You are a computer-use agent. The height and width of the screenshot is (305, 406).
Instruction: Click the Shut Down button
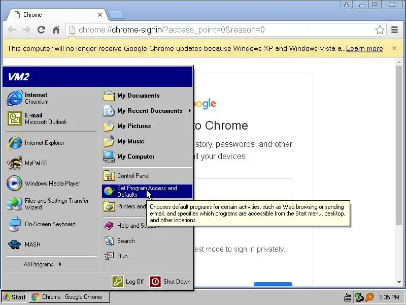point(170,282)
